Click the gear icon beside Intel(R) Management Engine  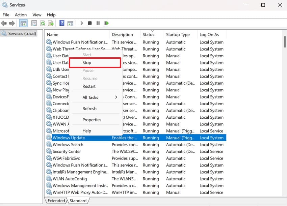pyautogui.click(x=49, y=172)
